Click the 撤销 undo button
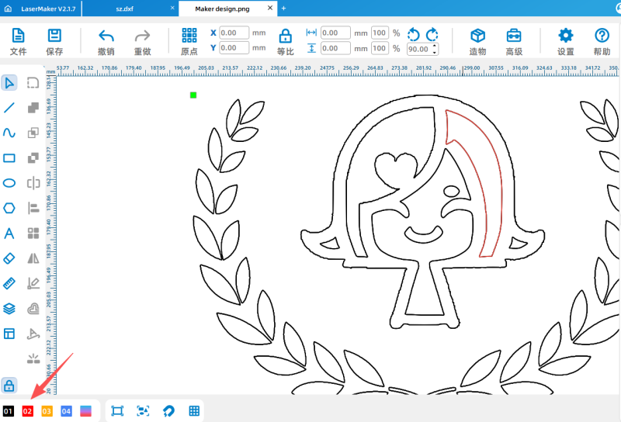 pos(106,41)
